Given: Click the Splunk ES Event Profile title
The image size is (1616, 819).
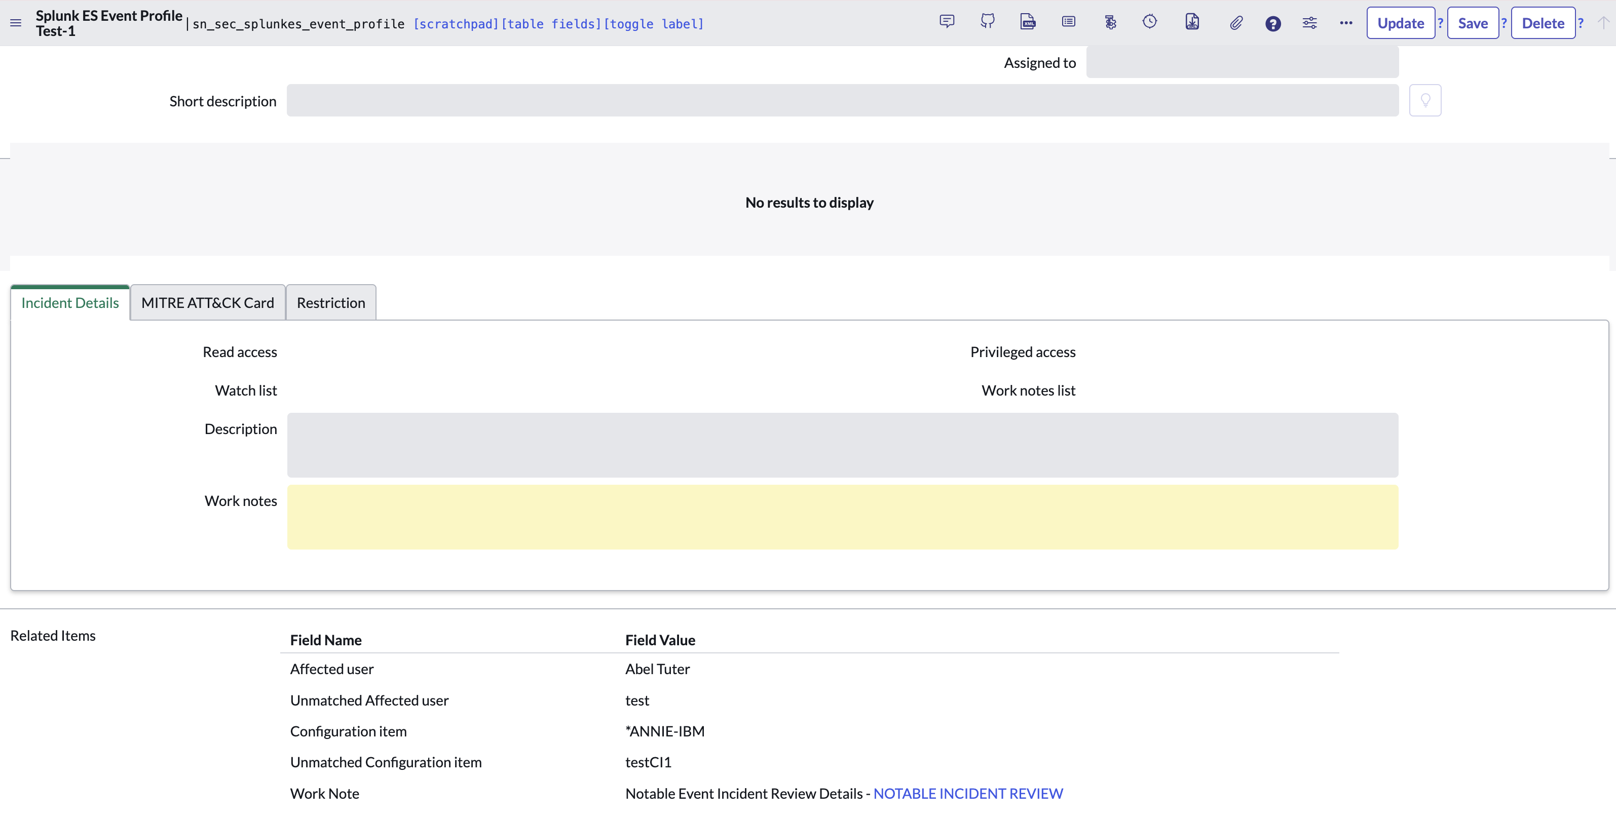Looking at the screenshot, I should [x=108, y=16].
